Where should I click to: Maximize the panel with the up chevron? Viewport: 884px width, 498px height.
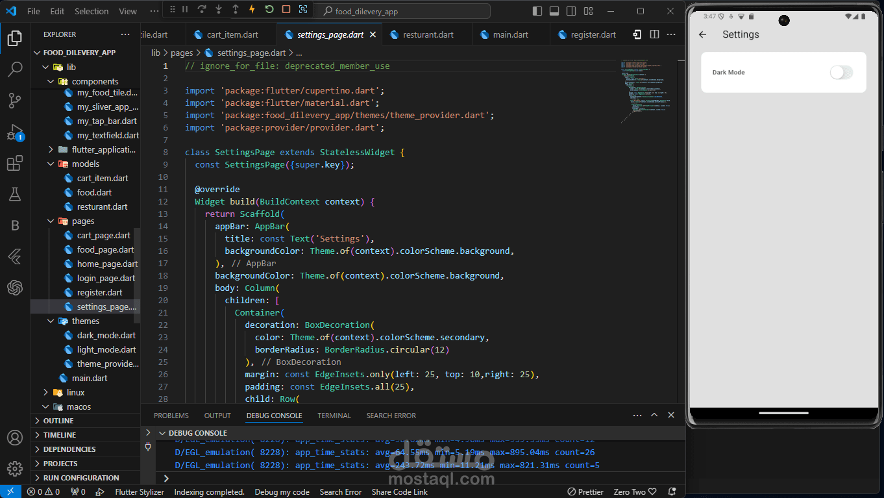[654, 416]
